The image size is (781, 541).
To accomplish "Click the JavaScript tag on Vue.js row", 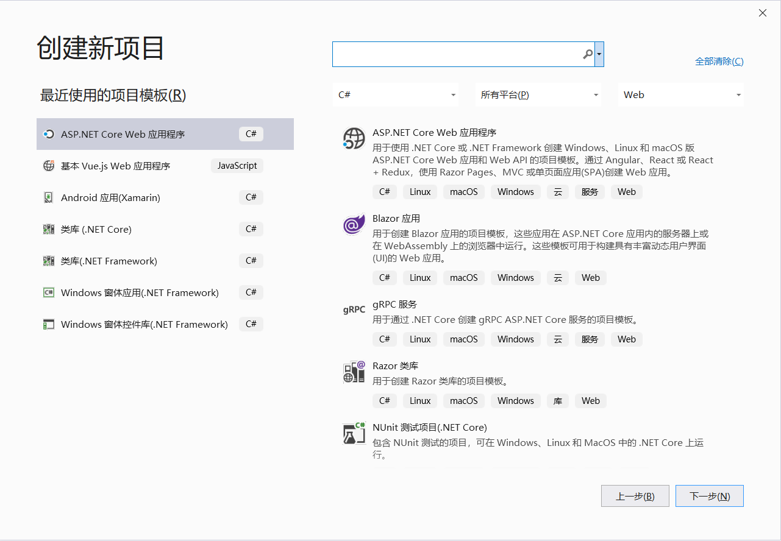I will [237, 166].
